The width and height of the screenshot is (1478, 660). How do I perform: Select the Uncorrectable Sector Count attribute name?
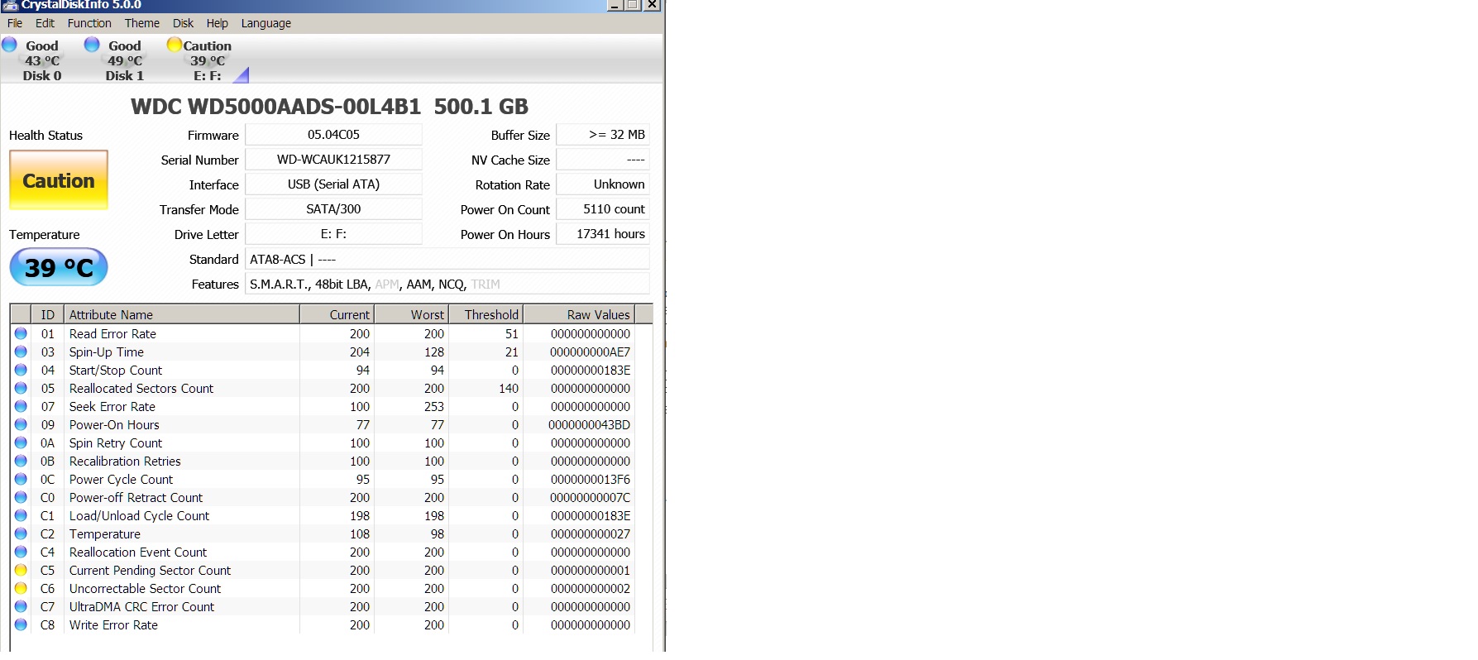[x=145, y=589]
